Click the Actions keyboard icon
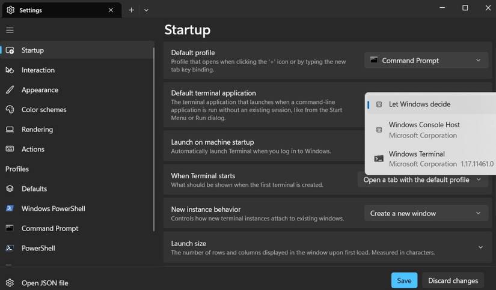Screen dimensions: 496x290 click(x=10, y=150)
